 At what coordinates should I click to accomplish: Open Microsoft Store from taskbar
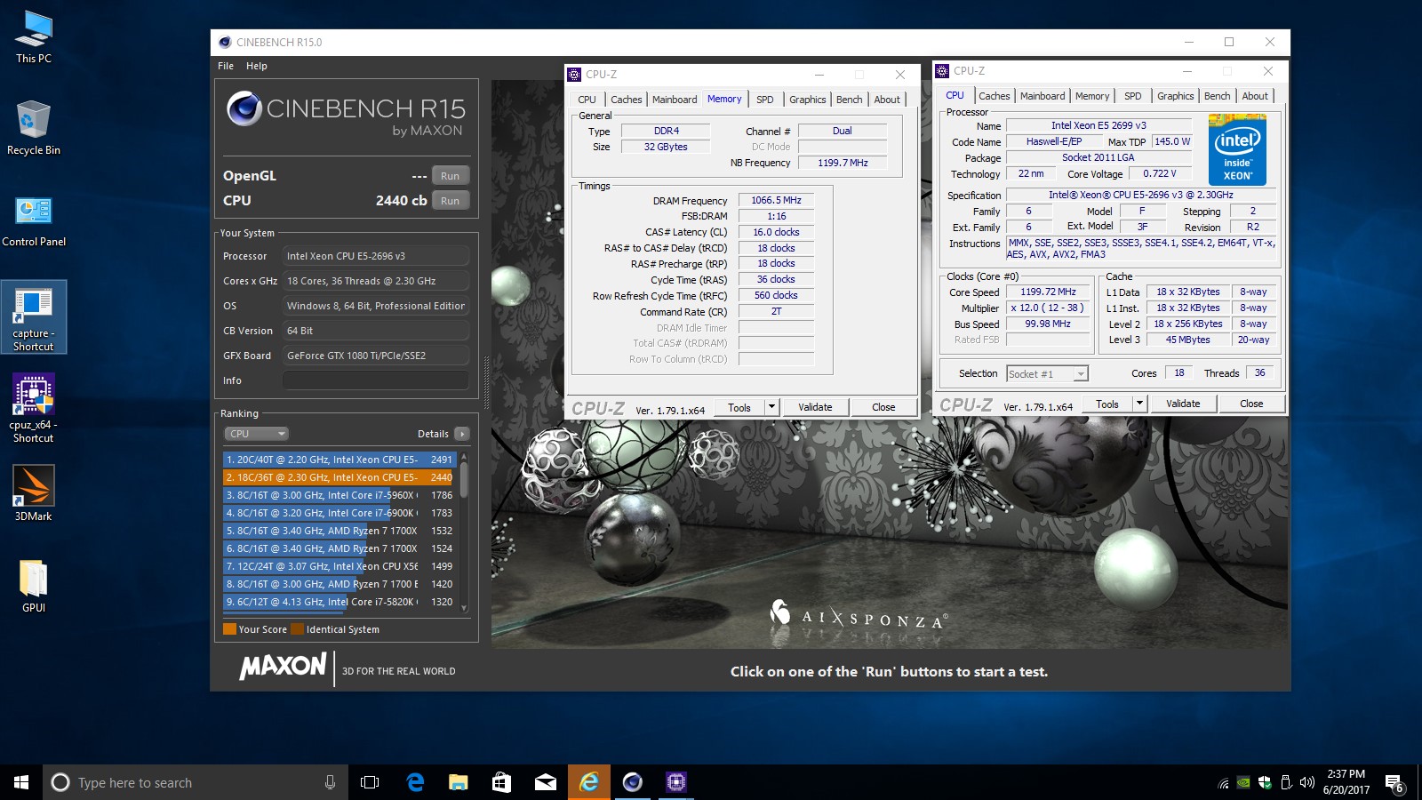click(502, 782)
